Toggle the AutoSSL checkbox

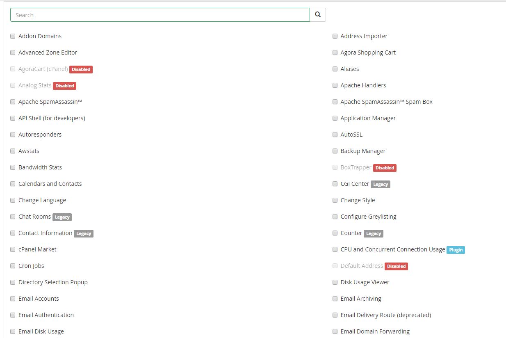point(335,135)
